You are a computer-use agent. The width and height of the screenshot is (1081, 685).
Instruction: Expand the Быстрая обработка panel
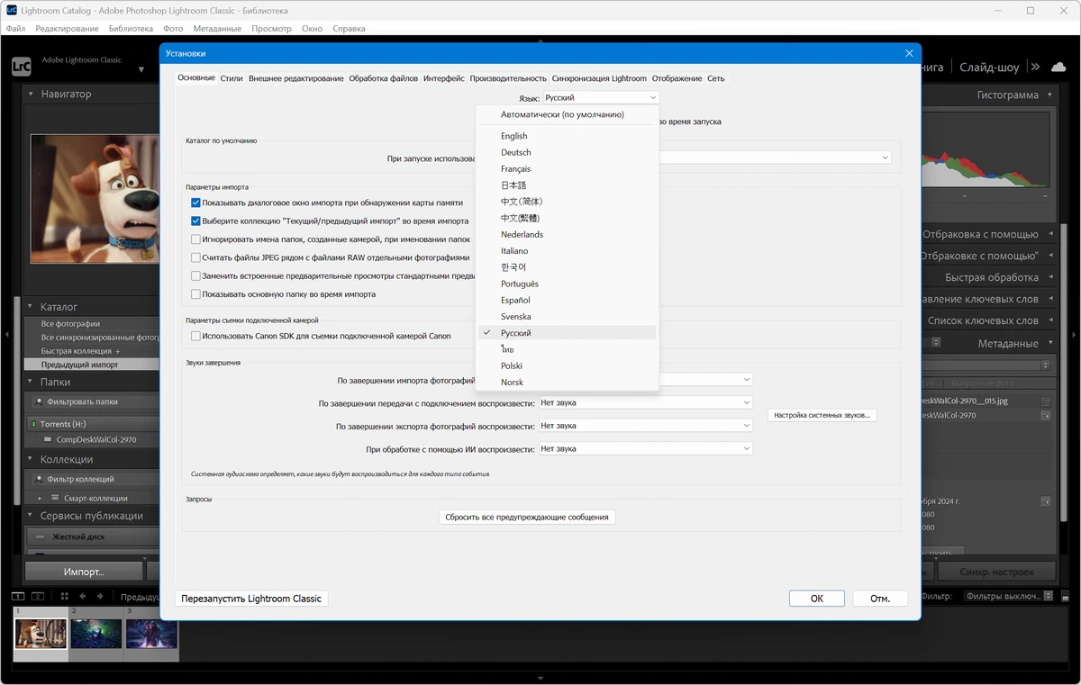(1050, 277)
